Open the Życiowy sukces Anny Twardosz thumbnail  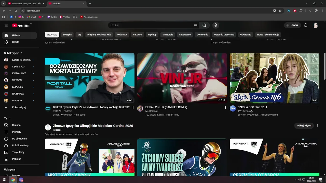(182, 157)
